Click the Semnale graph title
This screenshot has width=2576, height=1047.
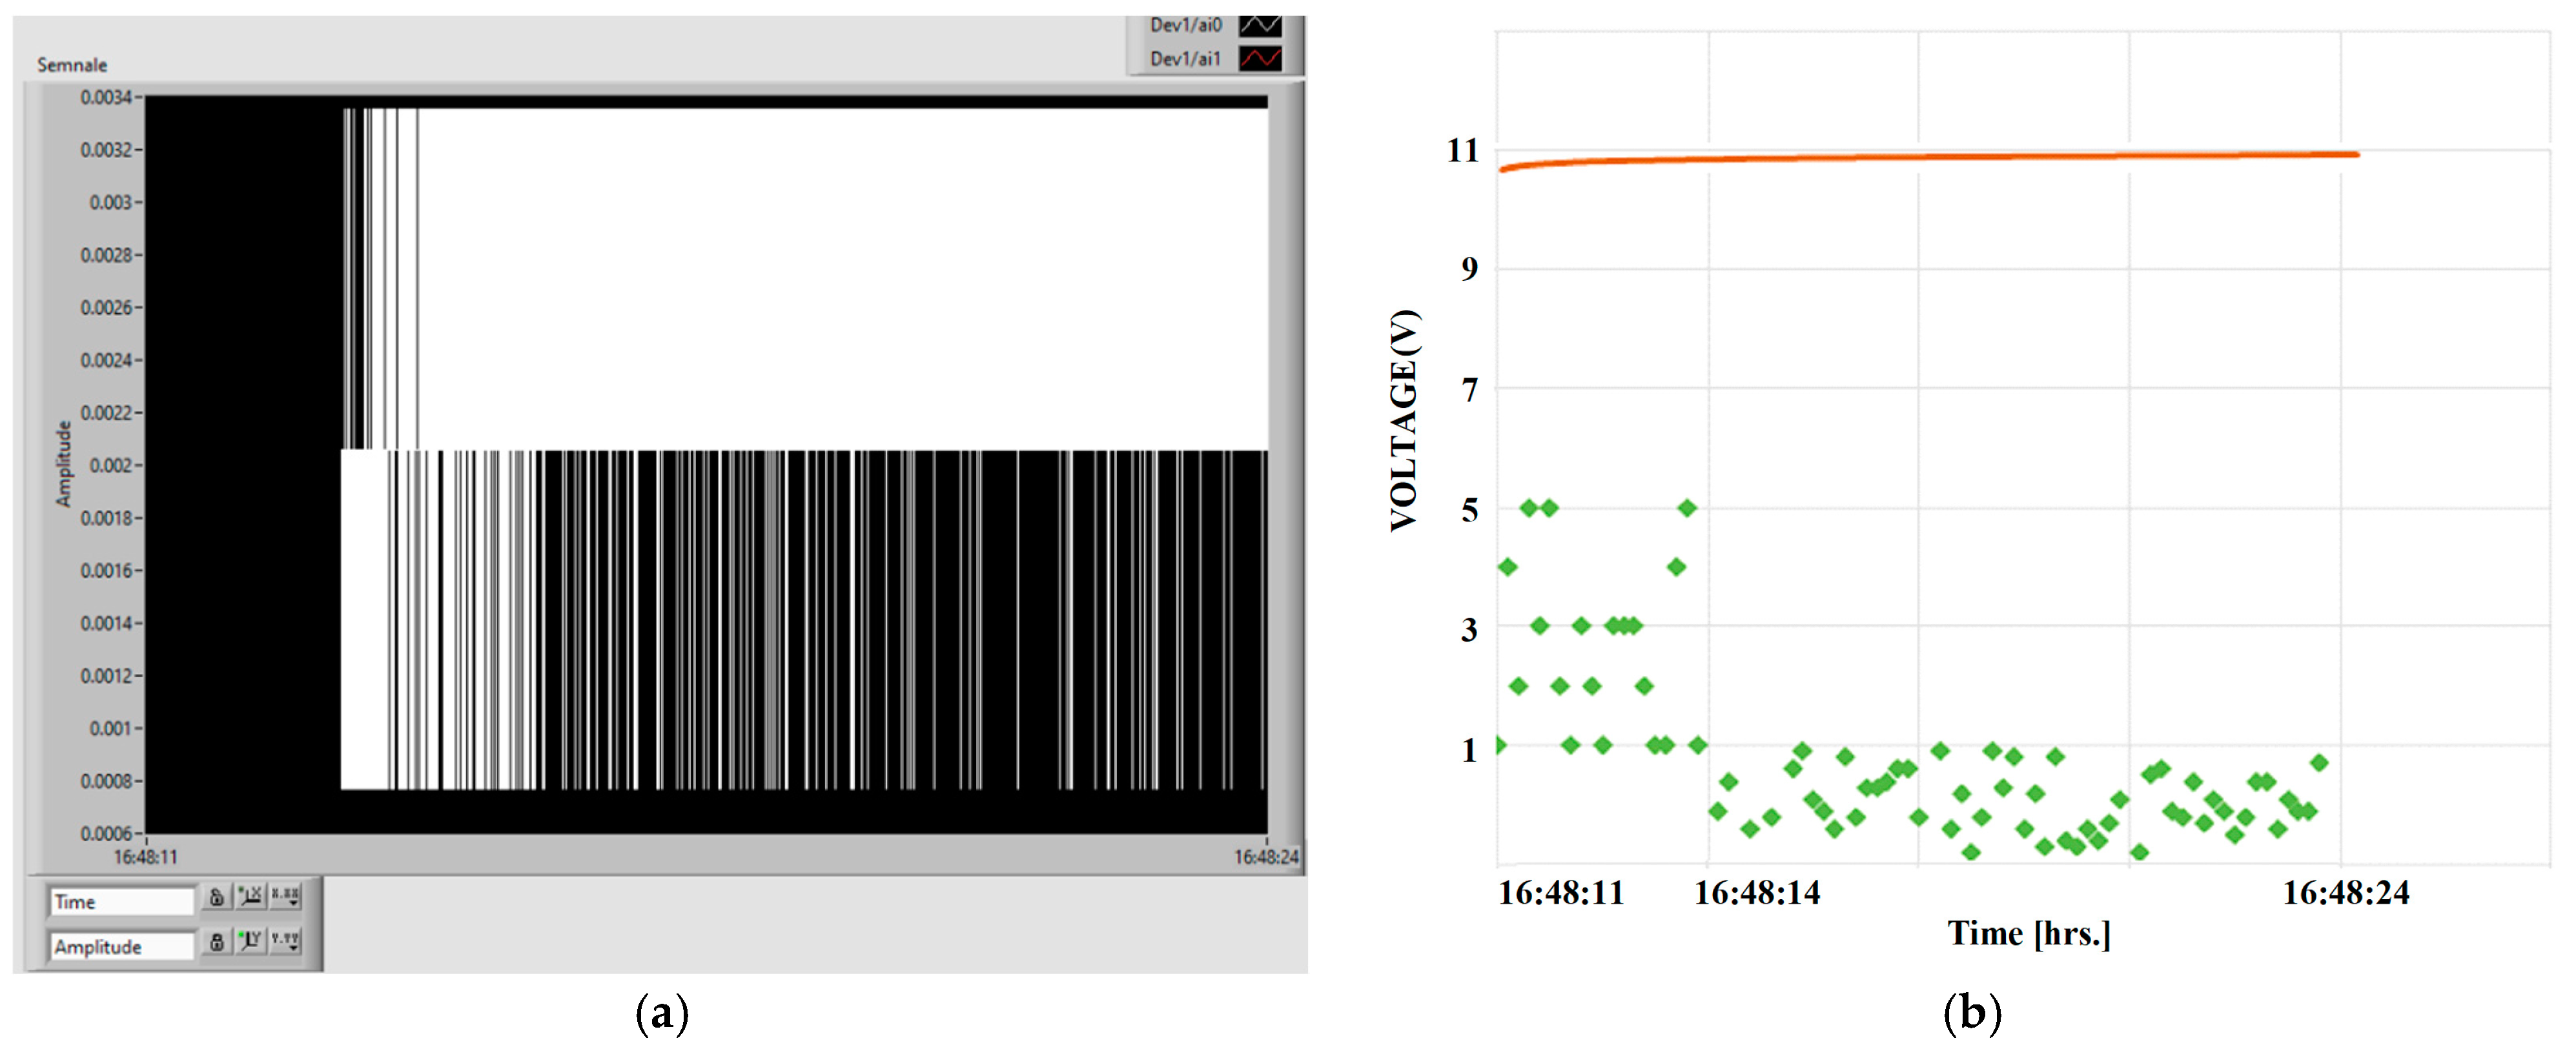[72, 65]
